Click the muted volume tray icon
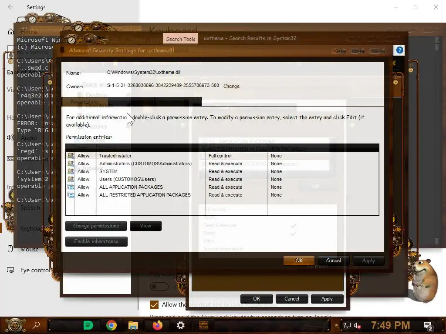 (358, 325)
